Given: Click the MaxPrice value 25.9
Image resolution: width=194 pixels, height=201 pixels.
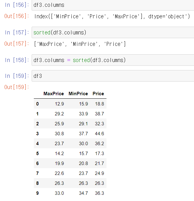Looking at the screenshot, I should (59, 124).
